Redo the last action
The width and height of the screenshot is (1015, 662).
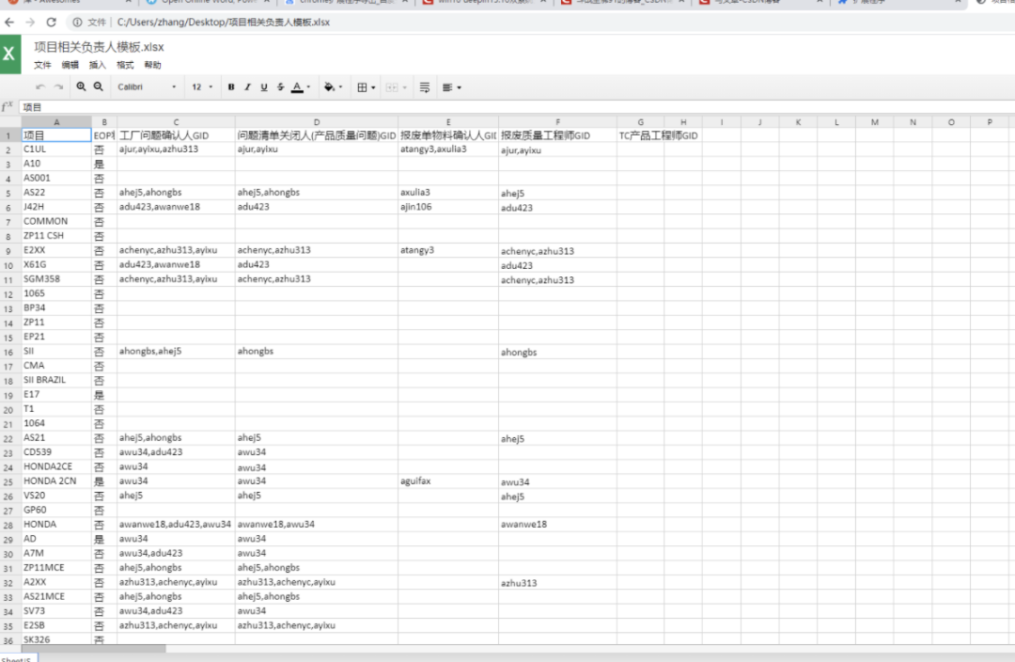point(56,87)
